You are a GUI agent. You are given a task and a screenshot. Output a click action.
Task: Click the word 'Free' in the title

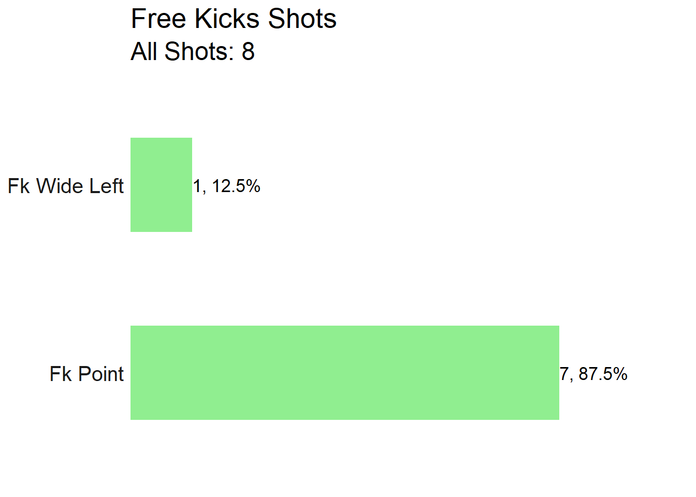tap(158, 20)
